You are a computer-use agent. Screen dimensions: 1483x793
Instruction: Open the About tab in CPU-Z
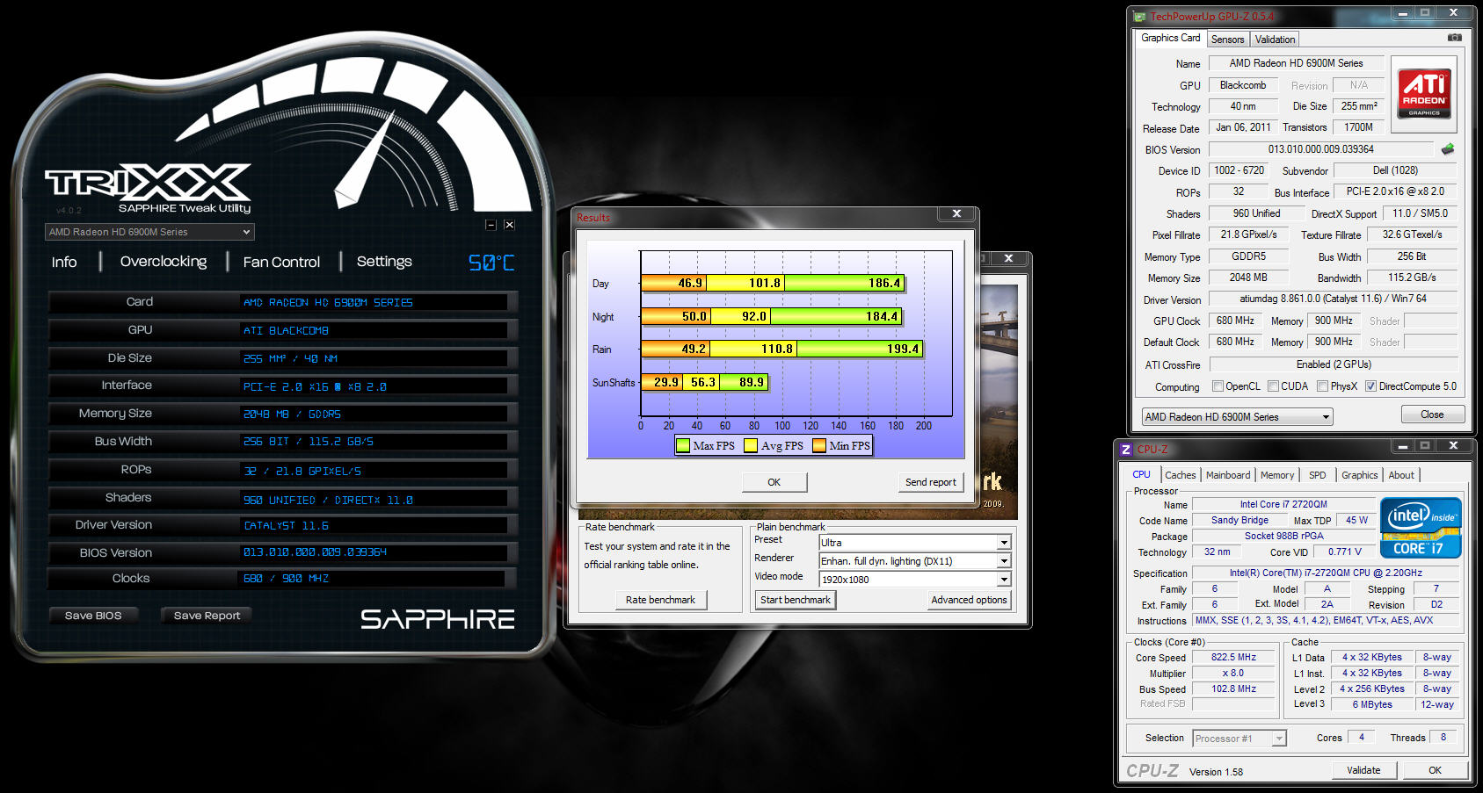point(1401,475)
